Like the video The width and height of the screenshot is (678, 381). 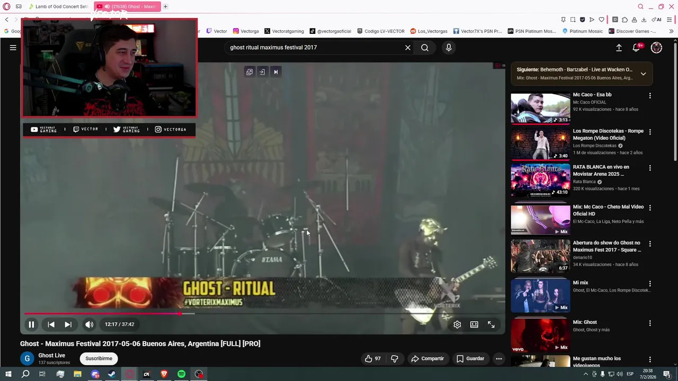[x=372, y=358]
